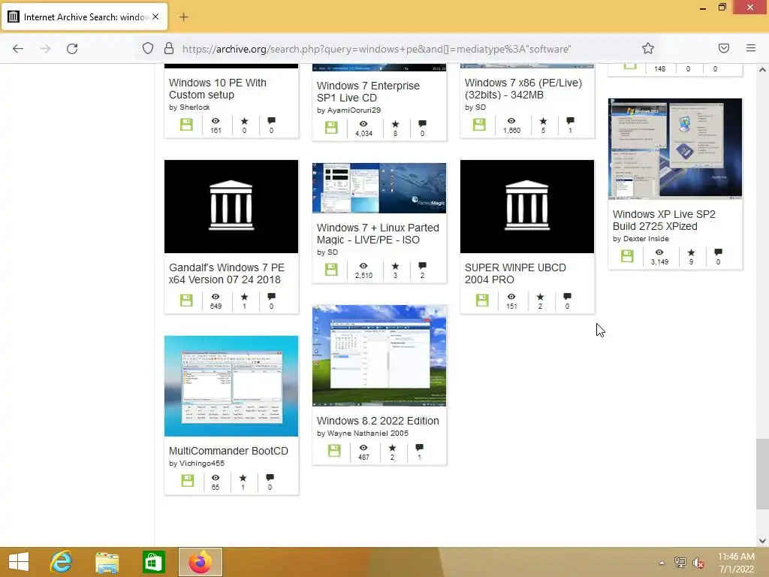769x577 pixels.
Task: Click the MultiCommander BootCD thumbnail
Action: 231,386
